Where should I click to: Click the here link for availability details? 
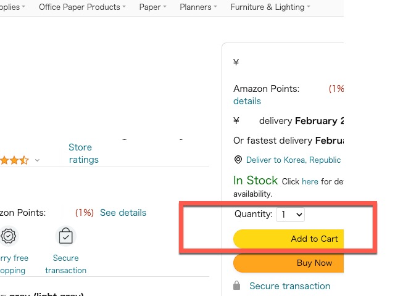pos(310,181)
